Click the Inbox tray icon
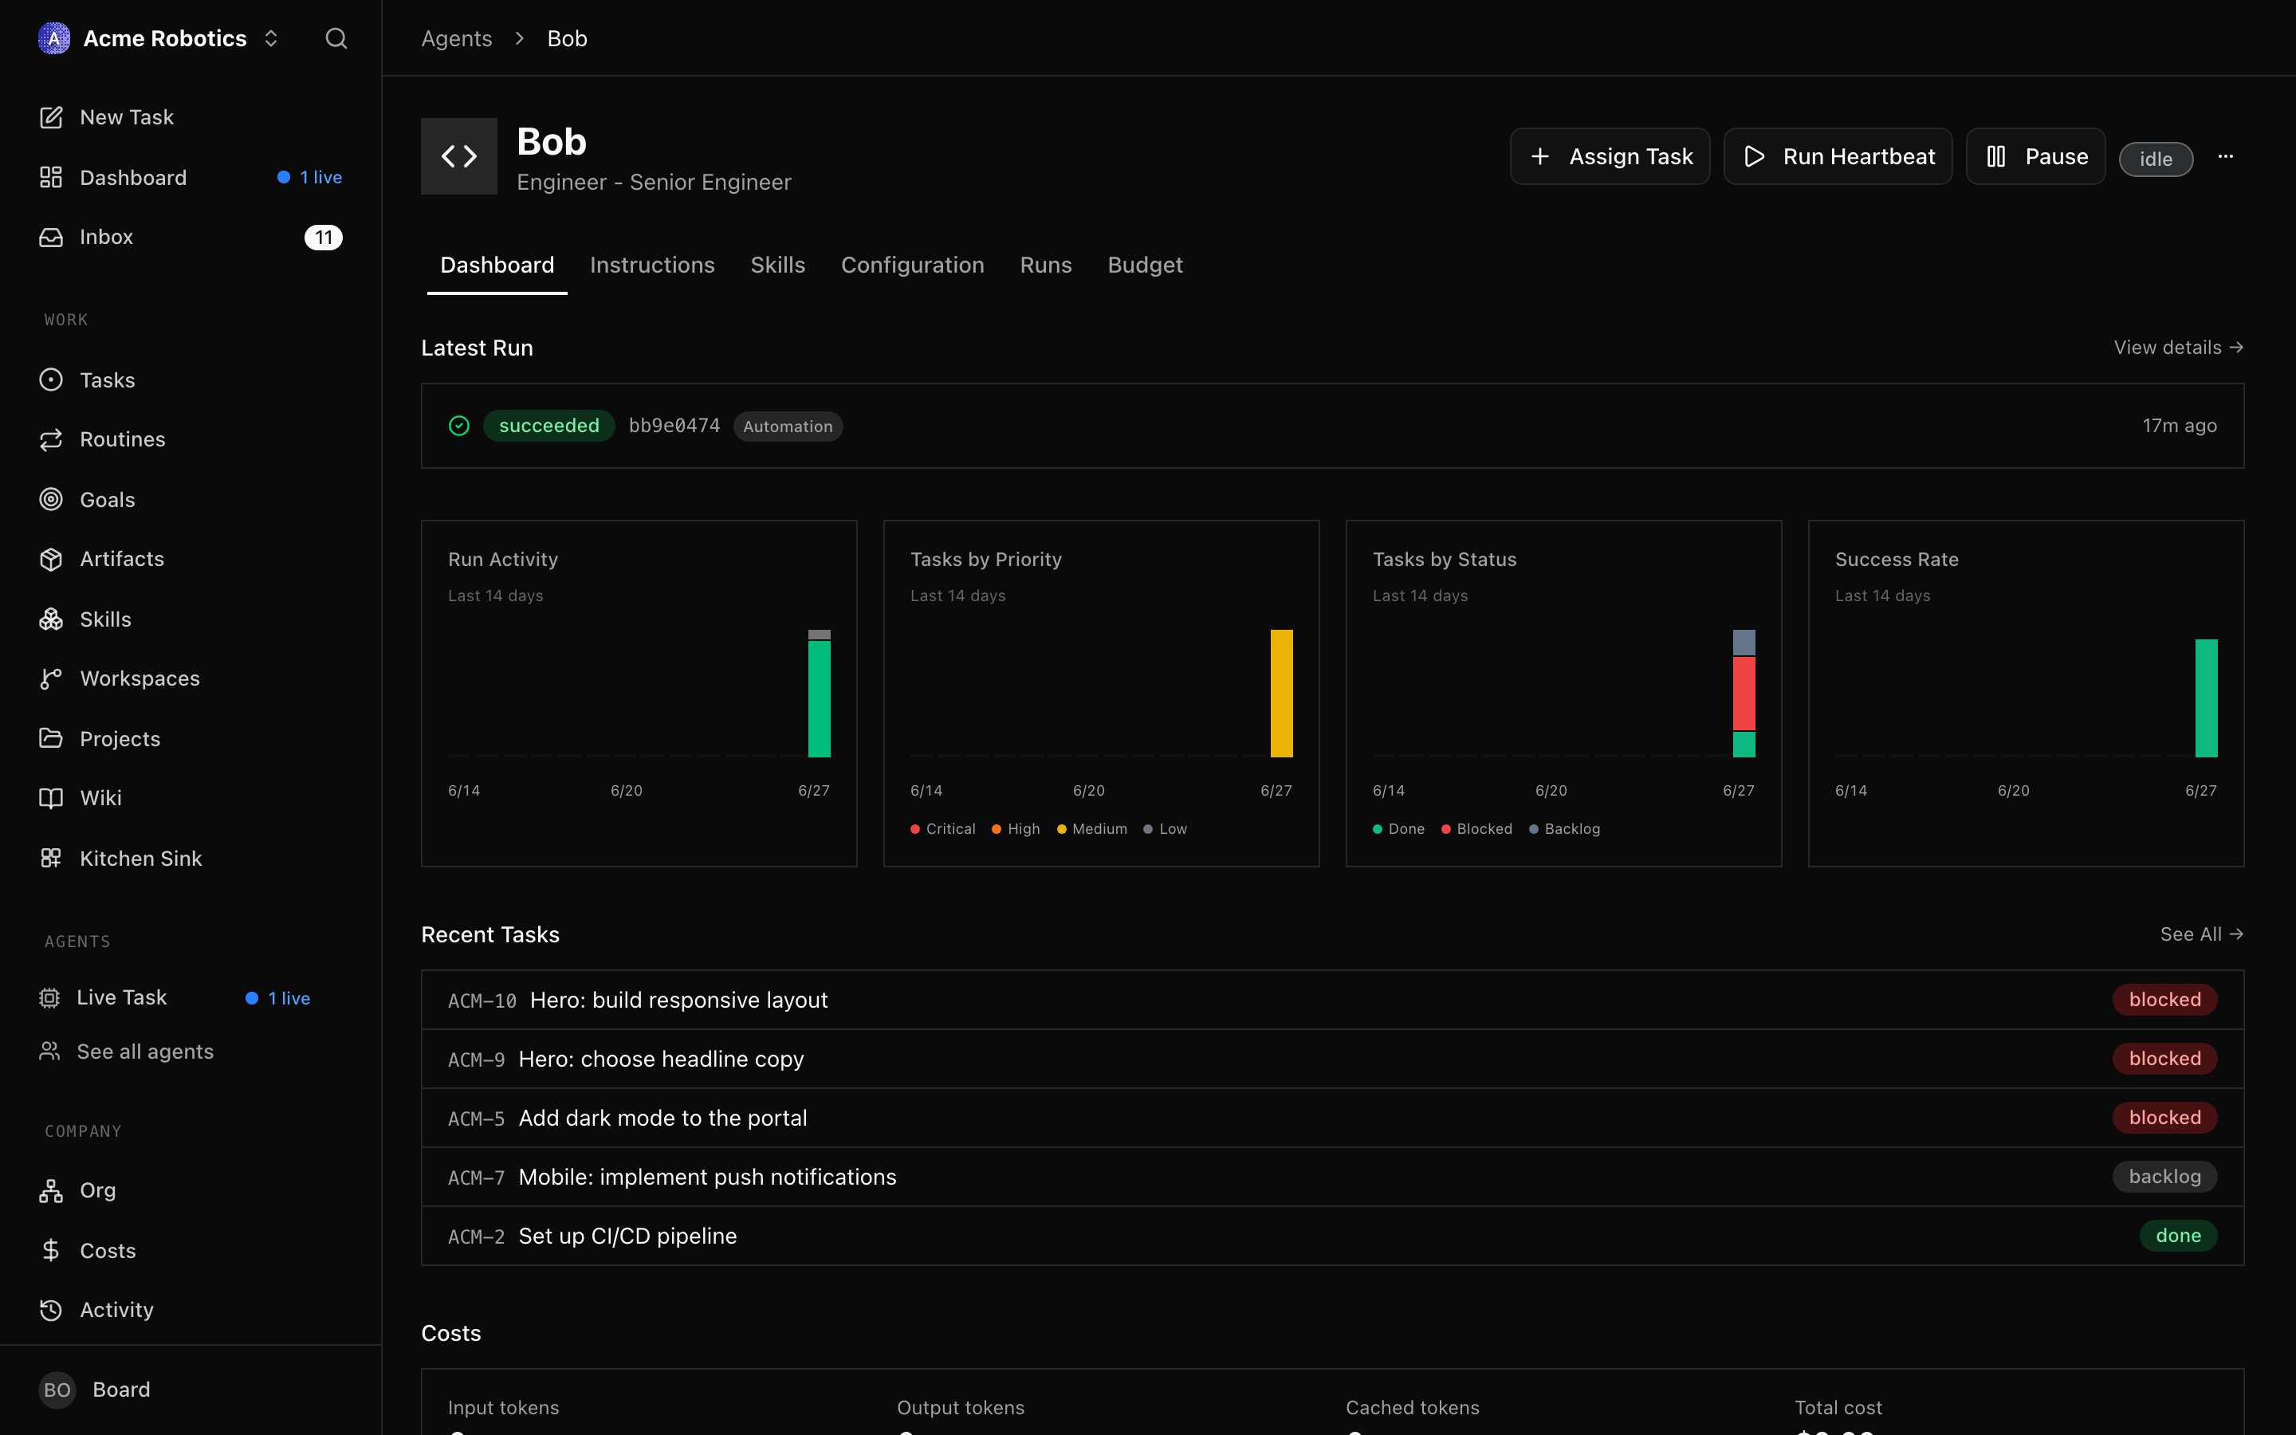Screen dimensions: 2296x1435 coord(51,238)
